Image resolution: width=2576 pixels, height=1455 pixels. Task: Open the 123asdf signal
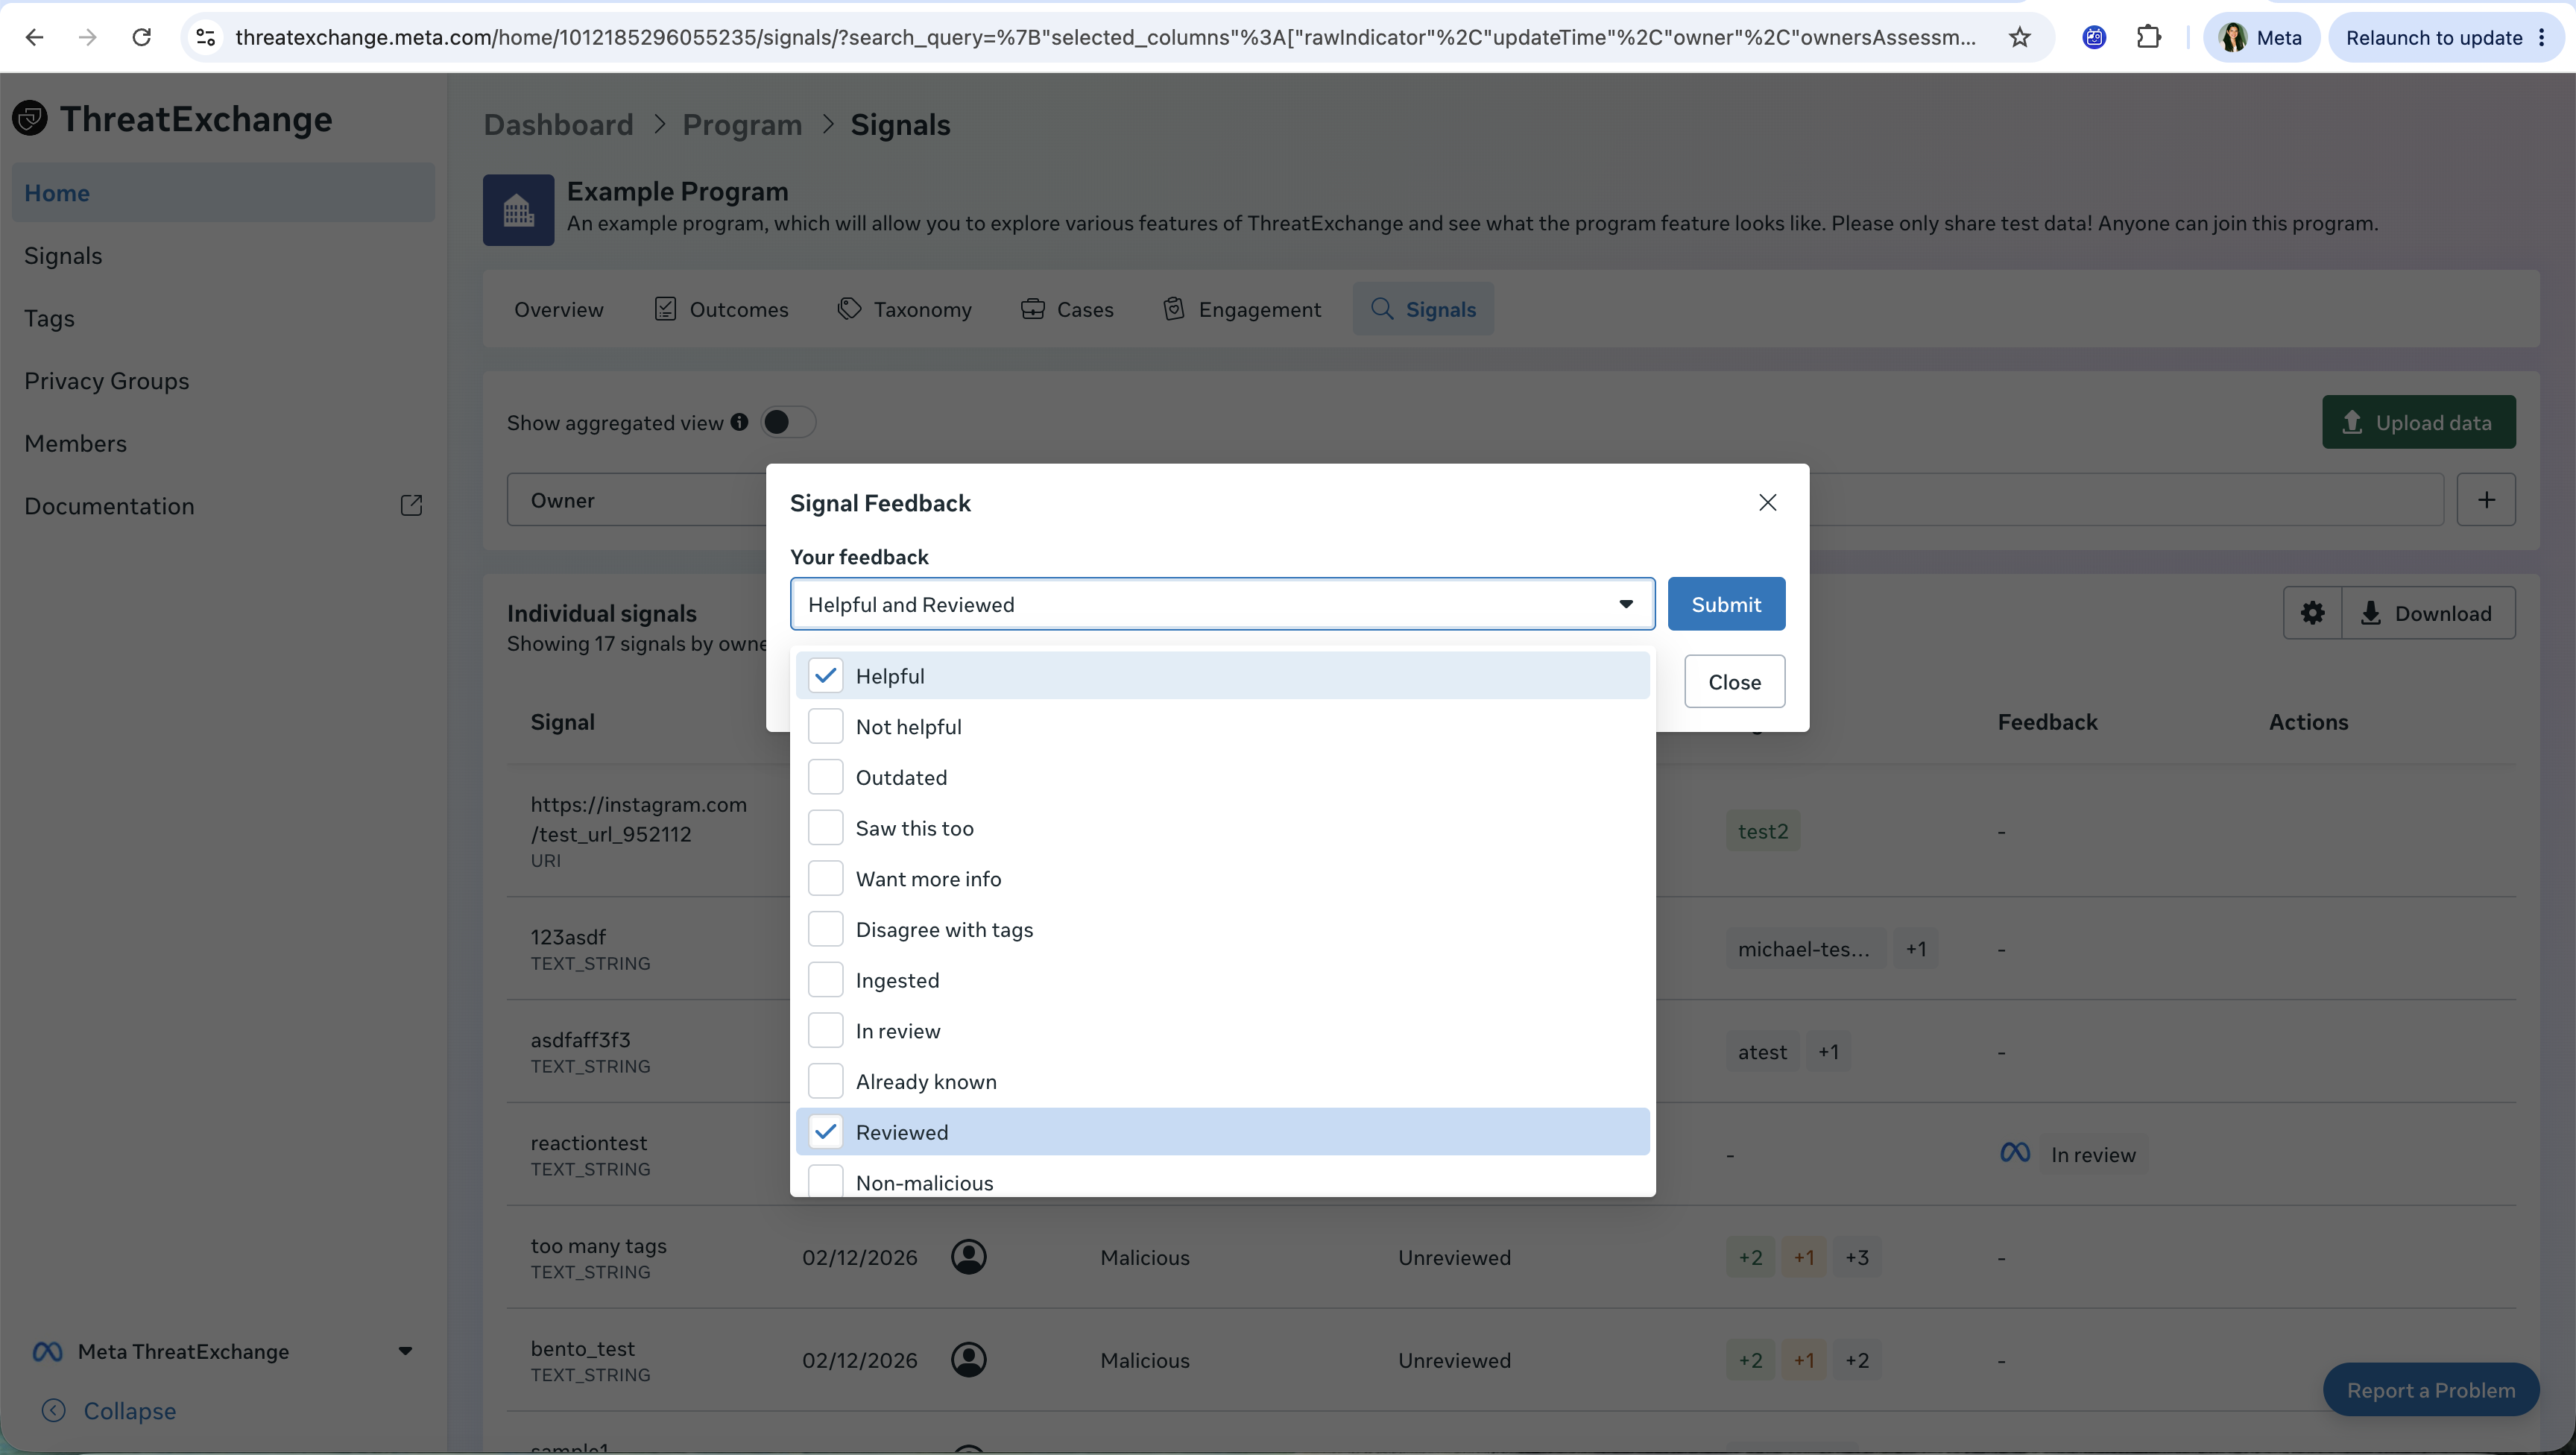click(568, 937)
